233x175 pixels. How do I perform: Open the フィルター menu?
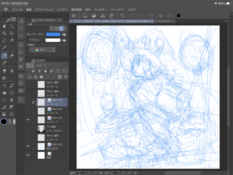(x=100, y=9)
